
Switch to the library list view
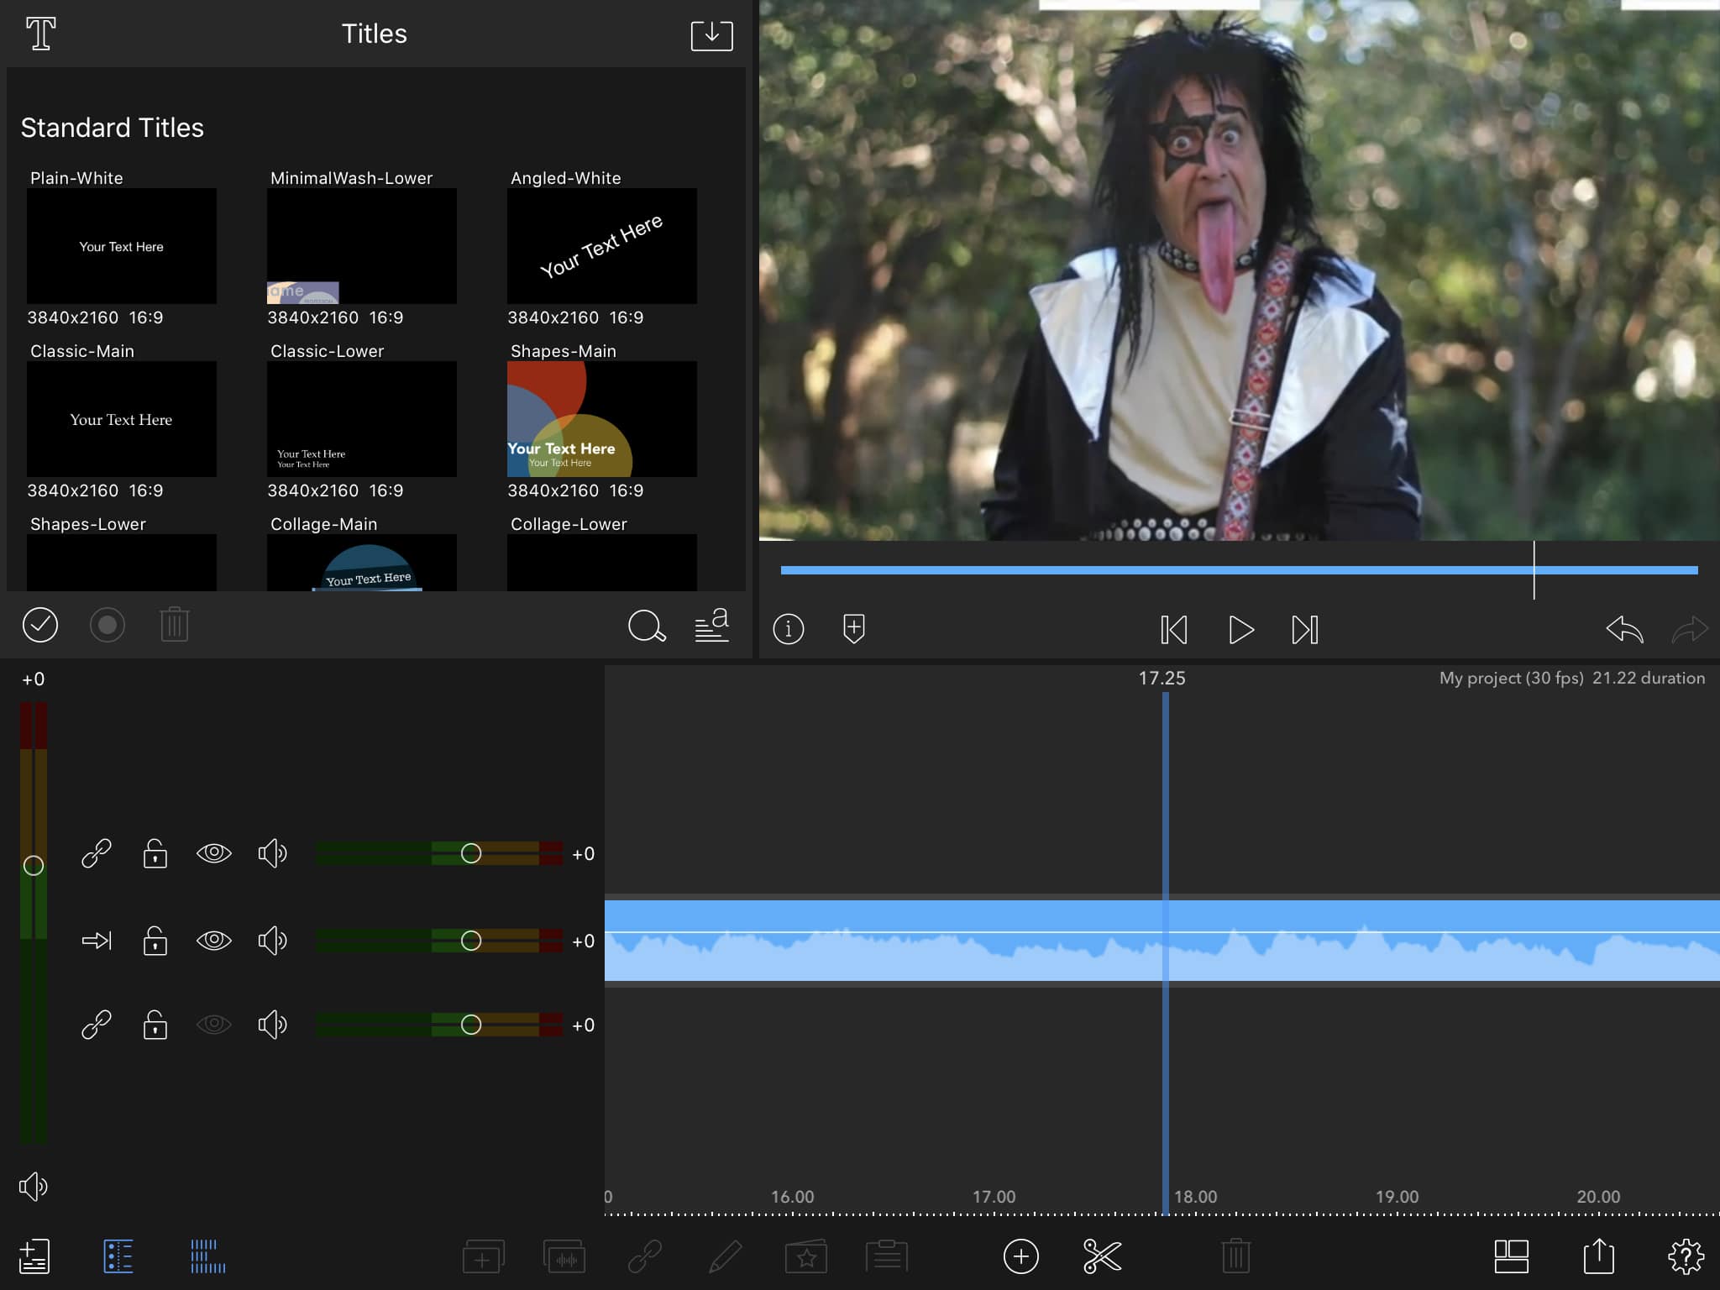click(x=120, y=1256)
